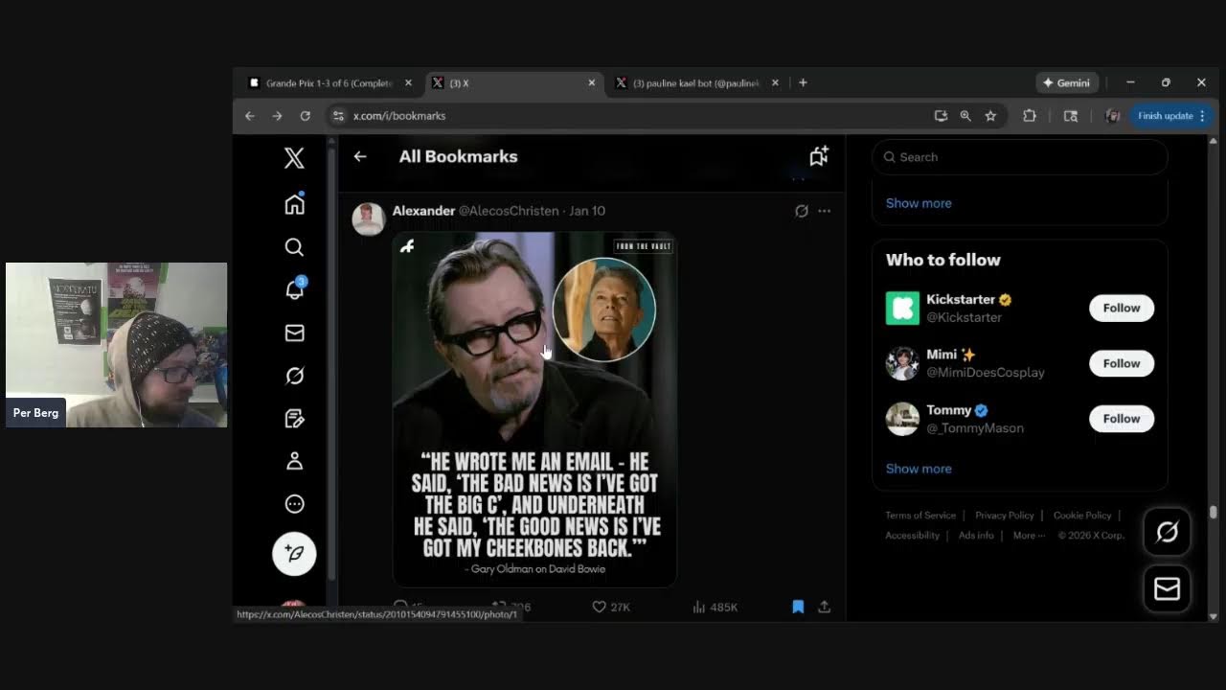The height and width of the screenshot is (690, 1226).
Task: Open the Explore search icon in sidebar
Action: tap(294, 247)
